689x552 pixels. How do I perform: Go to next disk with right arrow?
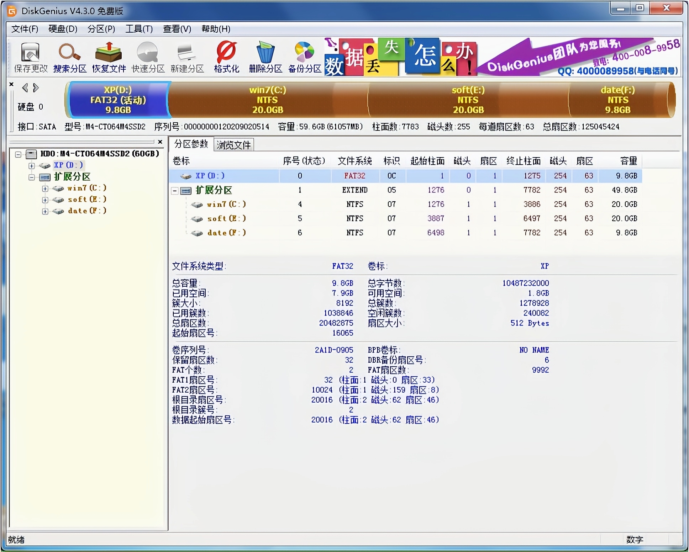pos(36,87)
